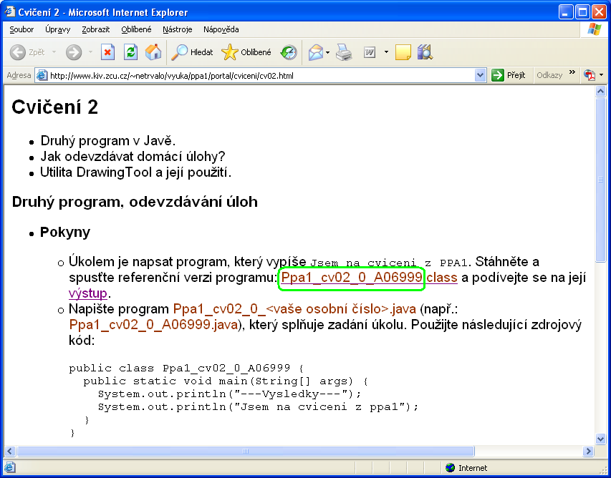Open the Ppa1_cv02_0_A06999.class link

(369, 278)
